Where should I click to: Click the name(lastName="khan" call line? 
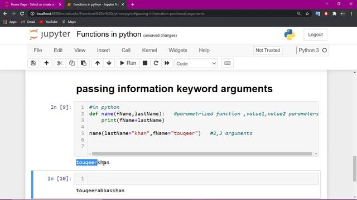[x=145, y=133]
